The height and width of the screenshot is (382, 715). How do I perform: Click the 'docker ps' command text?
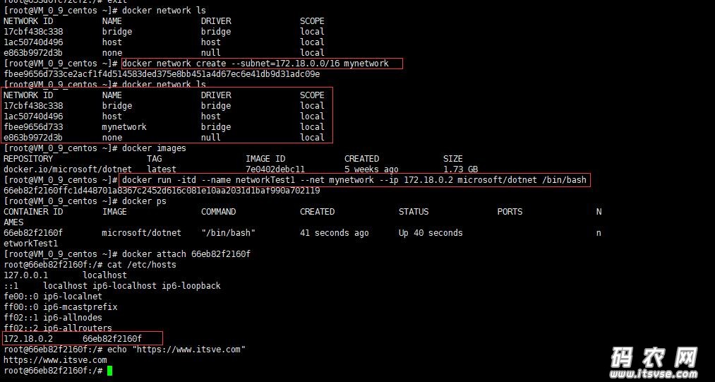click(x=145, y=201)
